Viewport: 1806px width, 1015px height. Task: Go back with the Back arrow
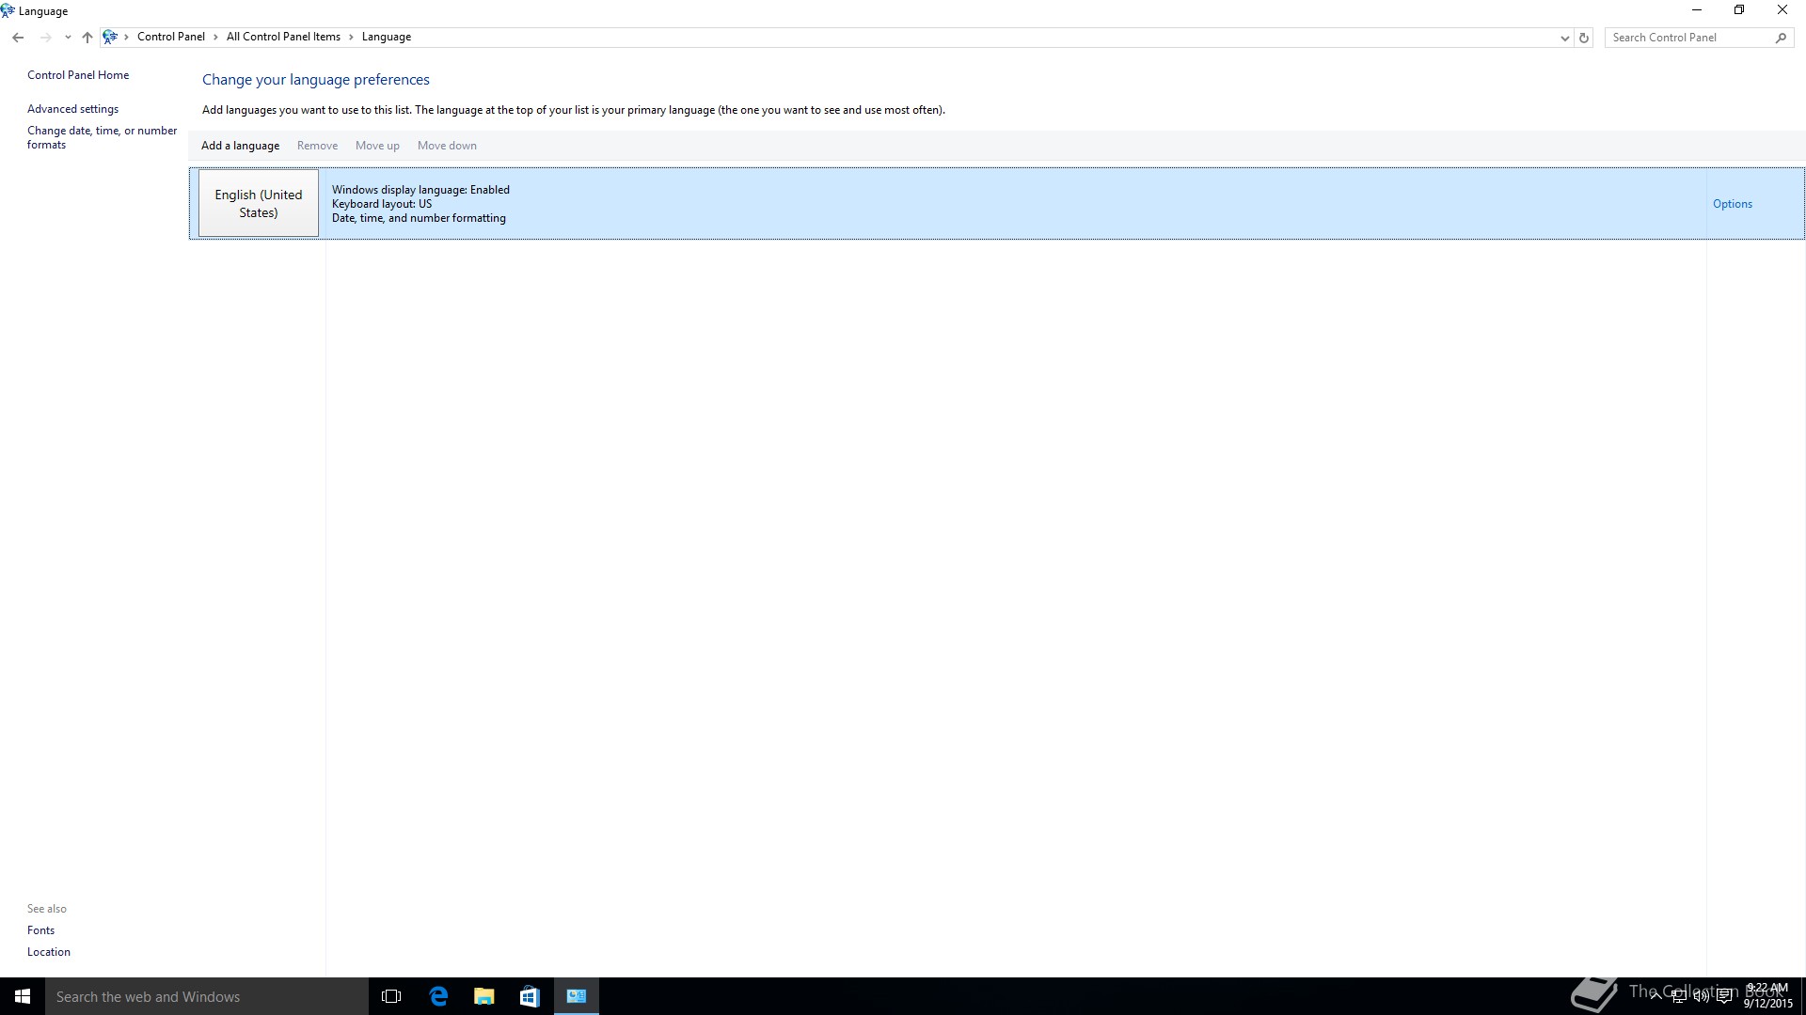pyautogui.click(x=18, y=38)
